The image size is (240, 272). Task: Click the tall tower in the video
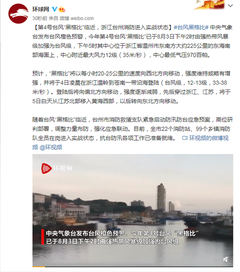click(161, 197)
